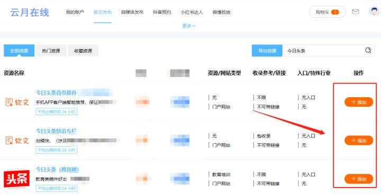Open the 小红书达人 menu
381x196 pixels.
pos(192,12)
